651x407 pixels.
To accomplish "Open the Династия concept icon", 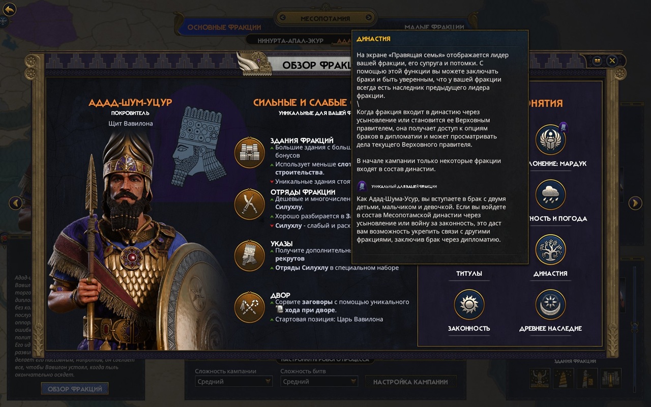I will coord(551,250).
